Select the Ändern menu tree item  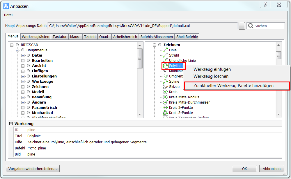(x=39, y=102)
